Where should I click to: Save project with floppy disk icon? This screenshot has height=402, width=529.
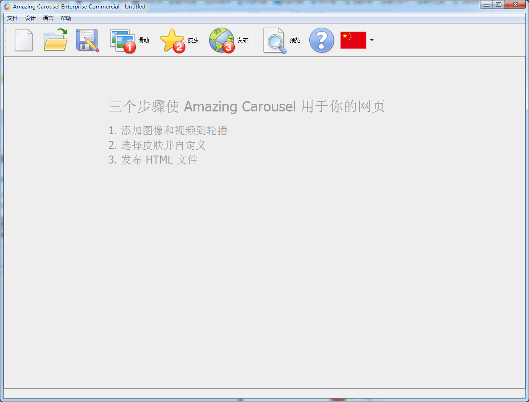tap(87, 40)
